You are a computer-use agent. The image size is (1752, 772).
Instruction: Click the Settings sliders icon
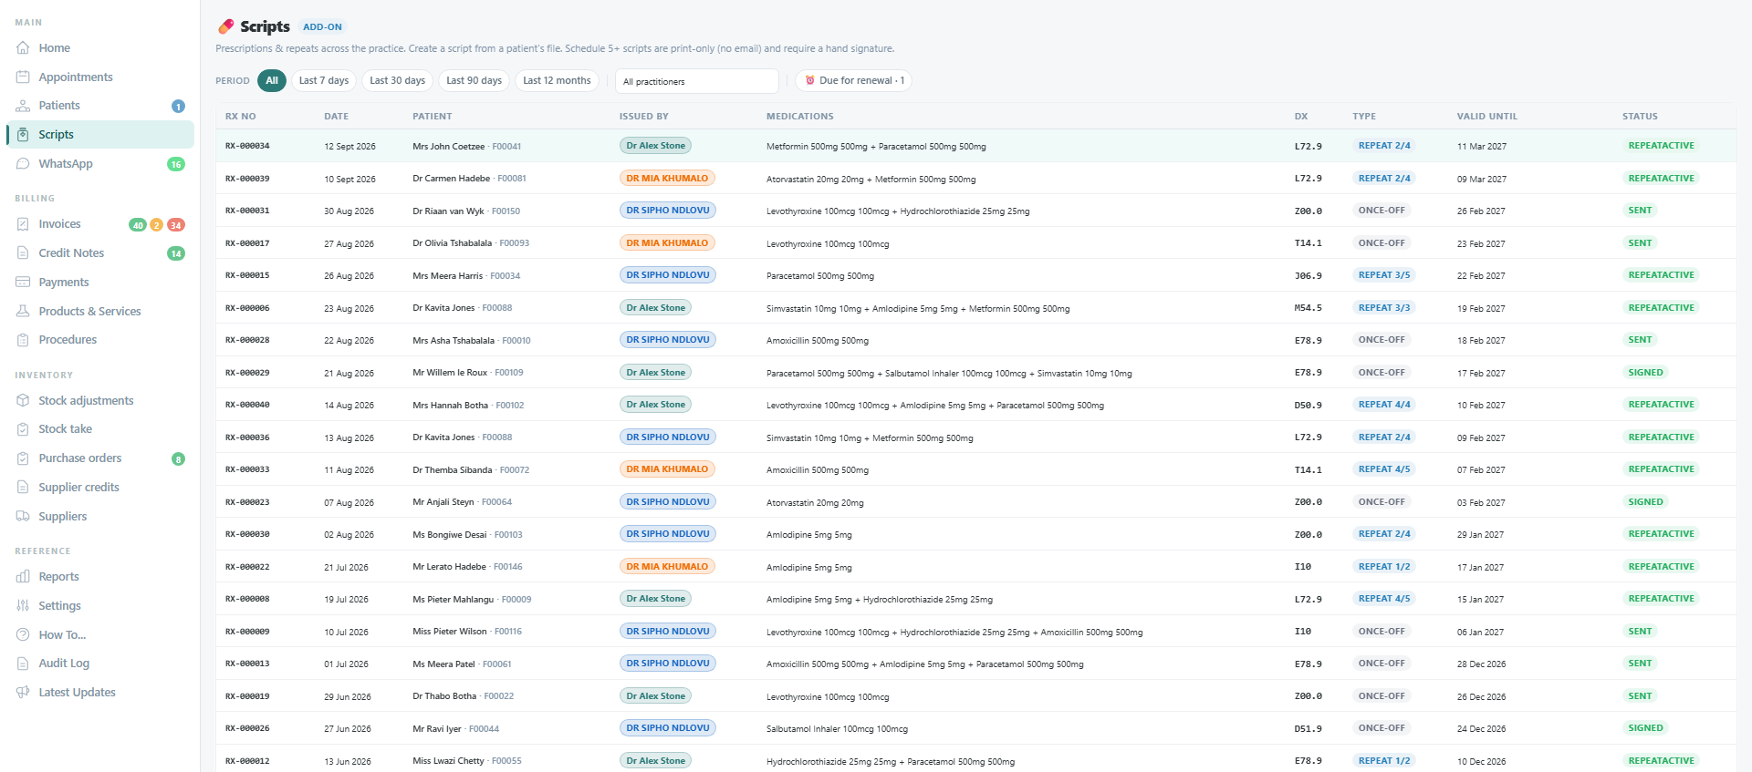click(x=23, y=606)
